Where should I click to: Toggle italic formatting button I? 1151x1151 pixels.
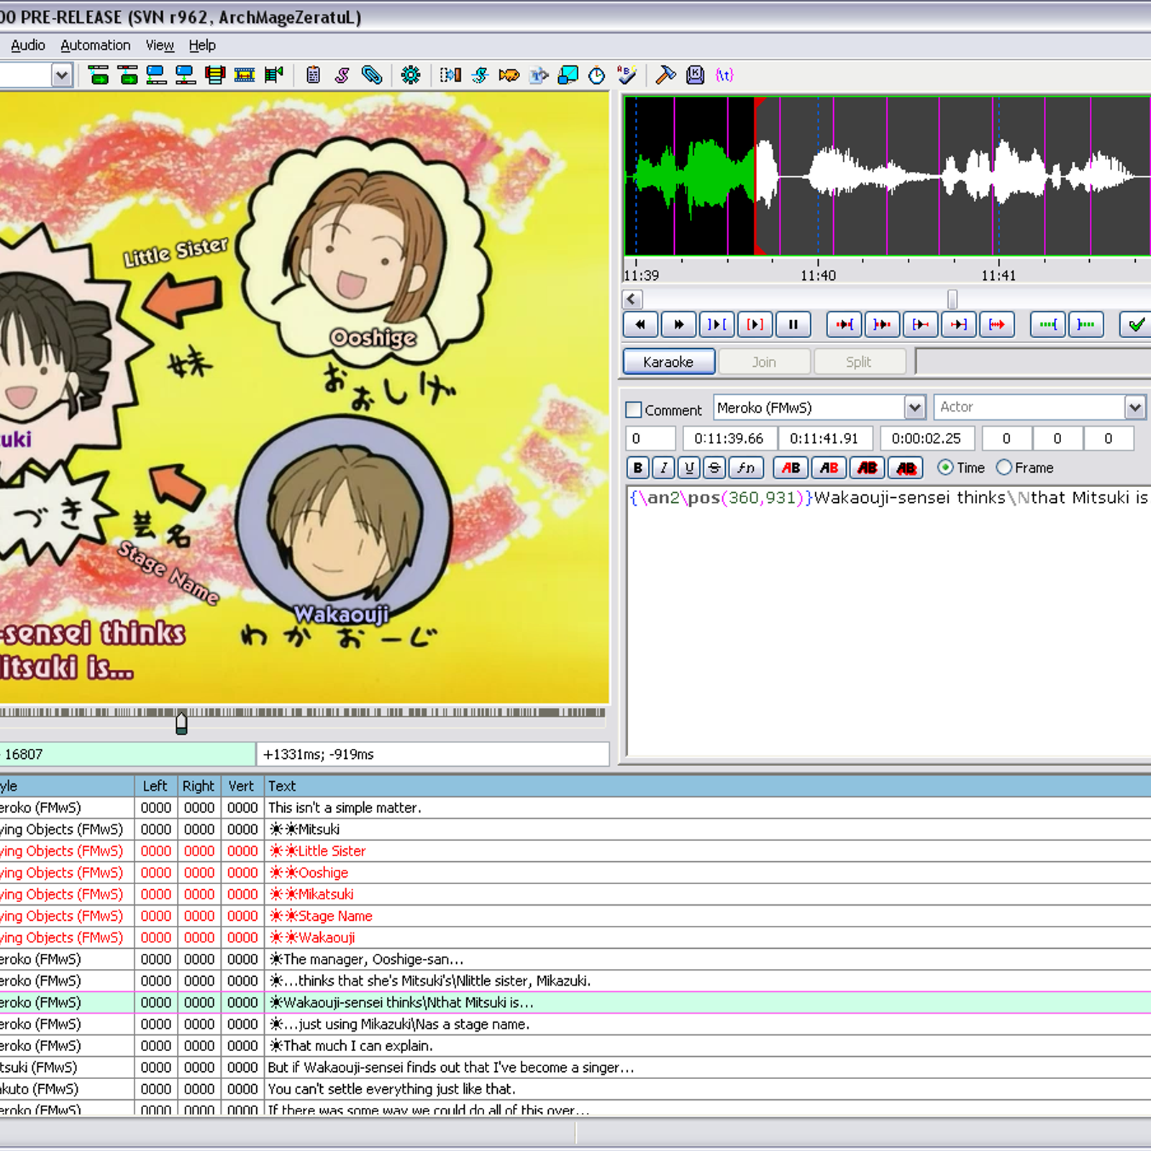tap(663, 468)
